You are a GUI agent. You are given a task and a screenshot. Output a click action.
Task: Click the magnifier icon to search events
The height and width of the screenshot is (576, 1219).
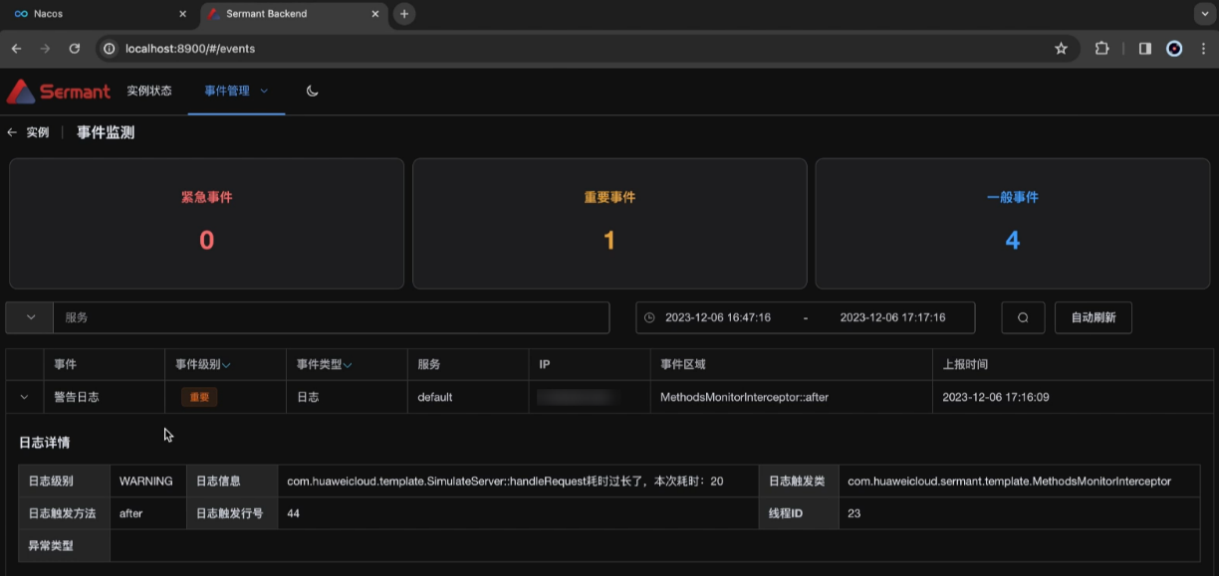coord(1023,317)
